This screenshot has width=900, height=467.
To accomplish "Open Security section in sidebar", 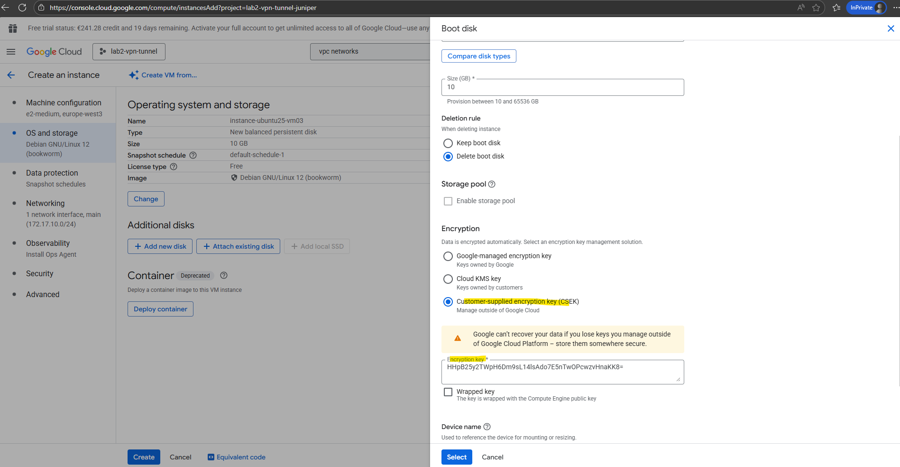I will pos(40,273).
